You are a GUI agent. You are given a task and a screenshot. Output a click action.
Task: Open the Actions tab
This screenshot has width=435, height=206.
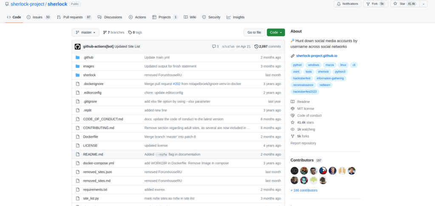pyautogui.click(x=137, y=17)
